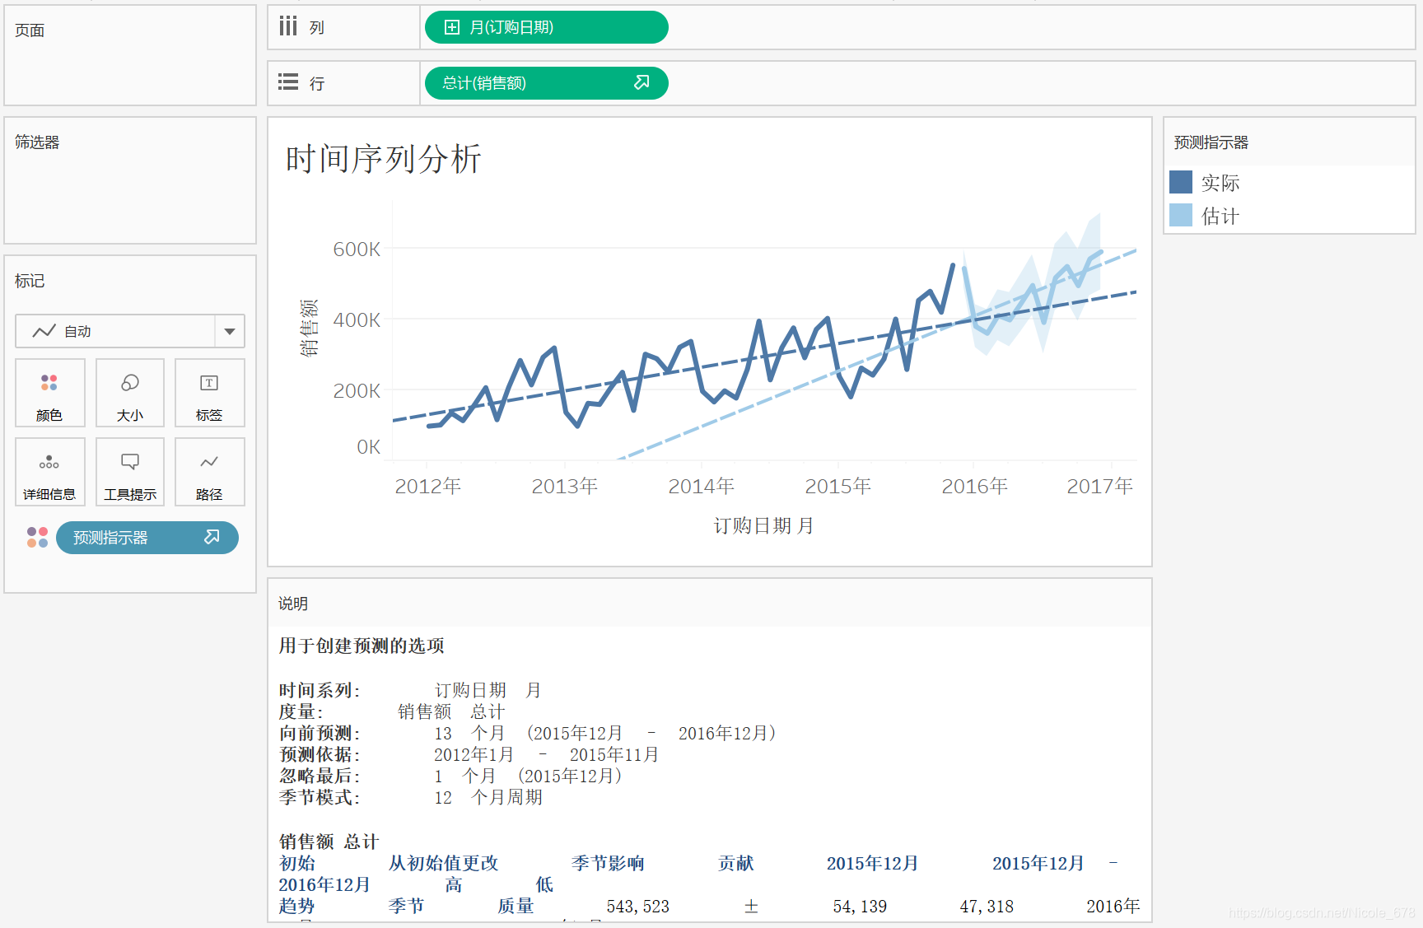
Task: Click the 销售额 vertical axis label
Action: coord(309,328)
